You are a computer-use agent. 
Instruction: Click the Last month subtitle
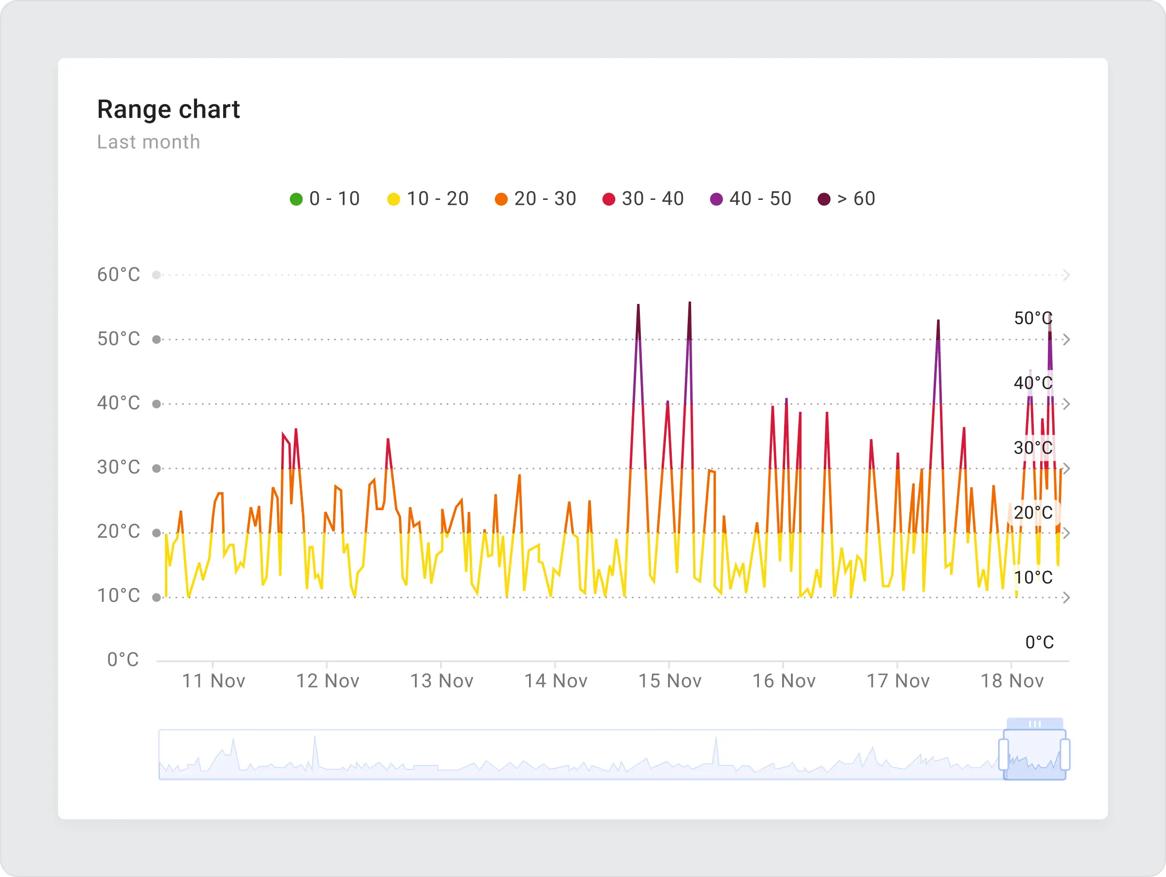coord(148,141)
